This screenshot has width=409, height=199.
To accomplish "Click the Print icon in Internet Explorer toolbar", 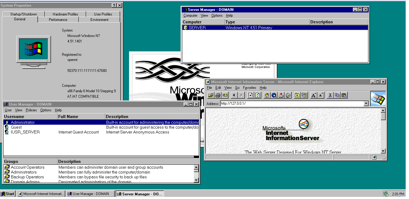I will pyautogui.click(x=218, y=95).
